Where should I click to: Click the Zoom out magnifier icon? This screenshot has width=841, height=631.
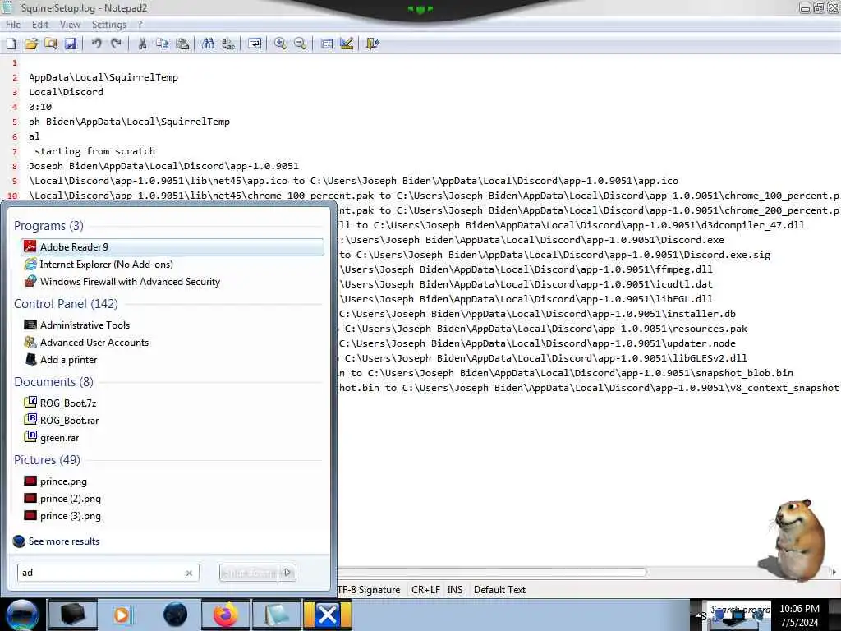300,44
